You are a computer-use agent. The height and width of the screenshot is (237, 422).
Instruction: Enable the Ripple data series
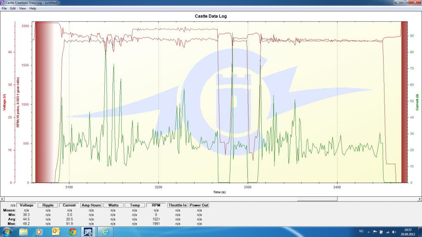(48, 205)
